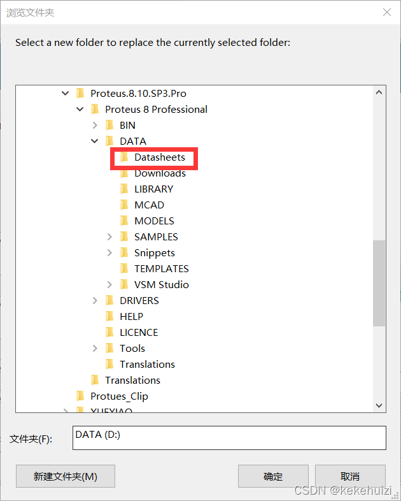This screenshot has width=401, height=501.
Task: Select the MCAD folder name
Action: tap(150, 205)
